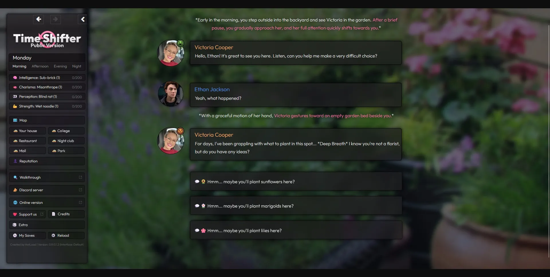
Task: Click Victoria Cooper's avatar in first message
Action: point(171,53)
